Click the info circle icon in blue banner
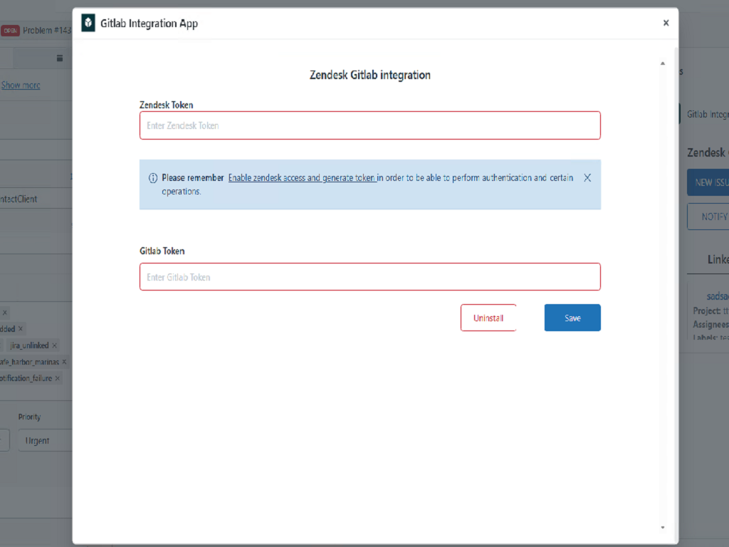This screenshot has height=547, width=729. tap(154, 177)
